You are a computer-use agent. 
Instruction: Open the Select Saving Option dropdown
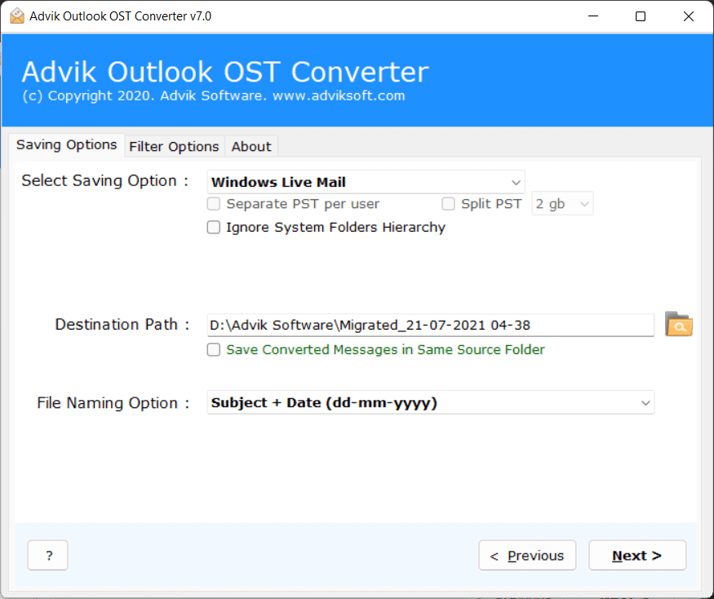tap(366, 182)
